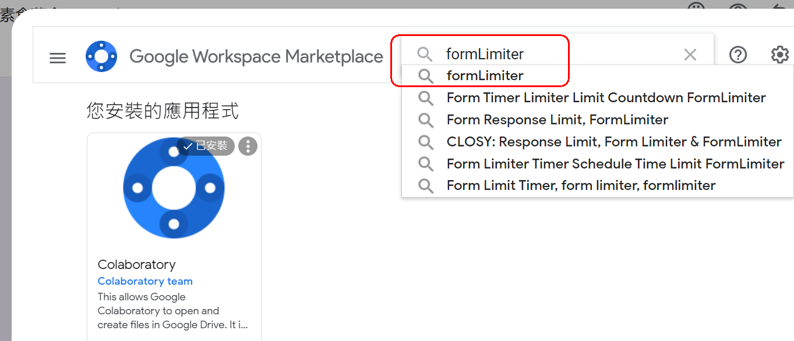Image resolution: width=794 pixels, height=341 pixels.
Task: Clear the search box with X
Action: click(x=690, y=55)
